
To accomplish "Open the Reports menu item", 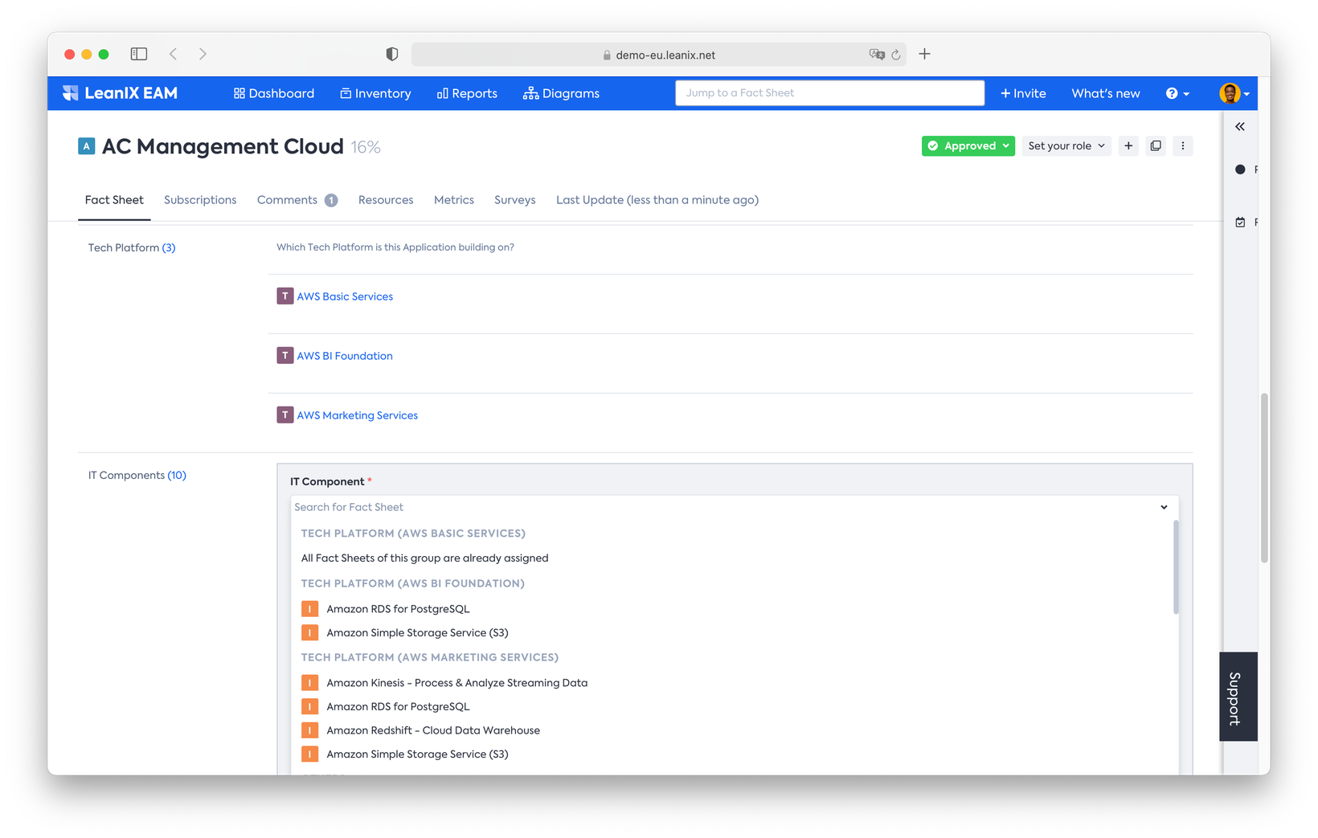I will tap(467, 93).
